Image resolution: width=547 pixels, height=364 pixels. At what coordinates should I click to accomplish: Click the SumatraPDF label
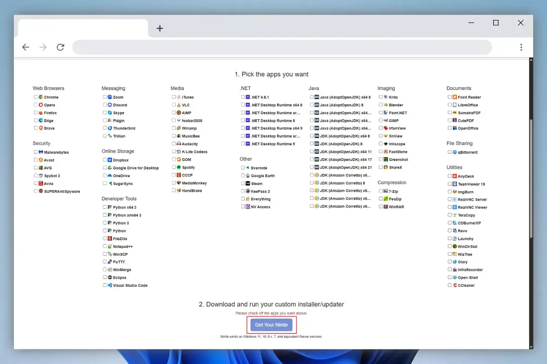[469, 113]
